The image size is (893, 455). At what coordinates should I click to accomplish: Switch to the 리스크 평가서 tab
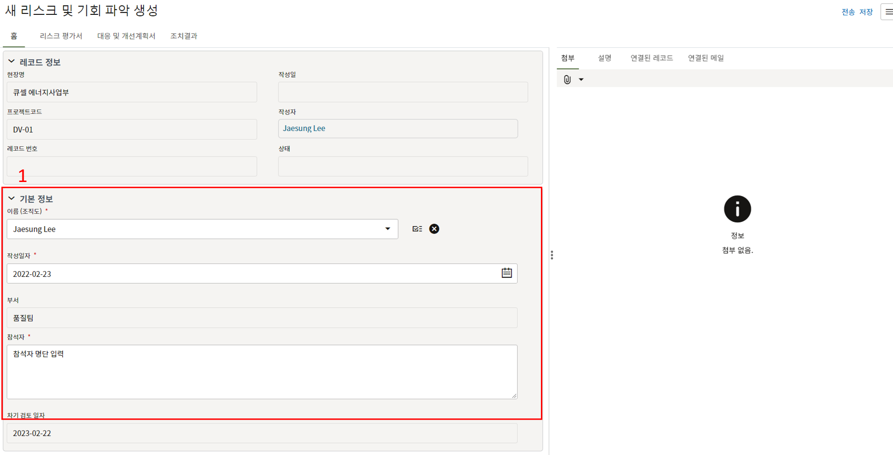[x=61, y=36]
